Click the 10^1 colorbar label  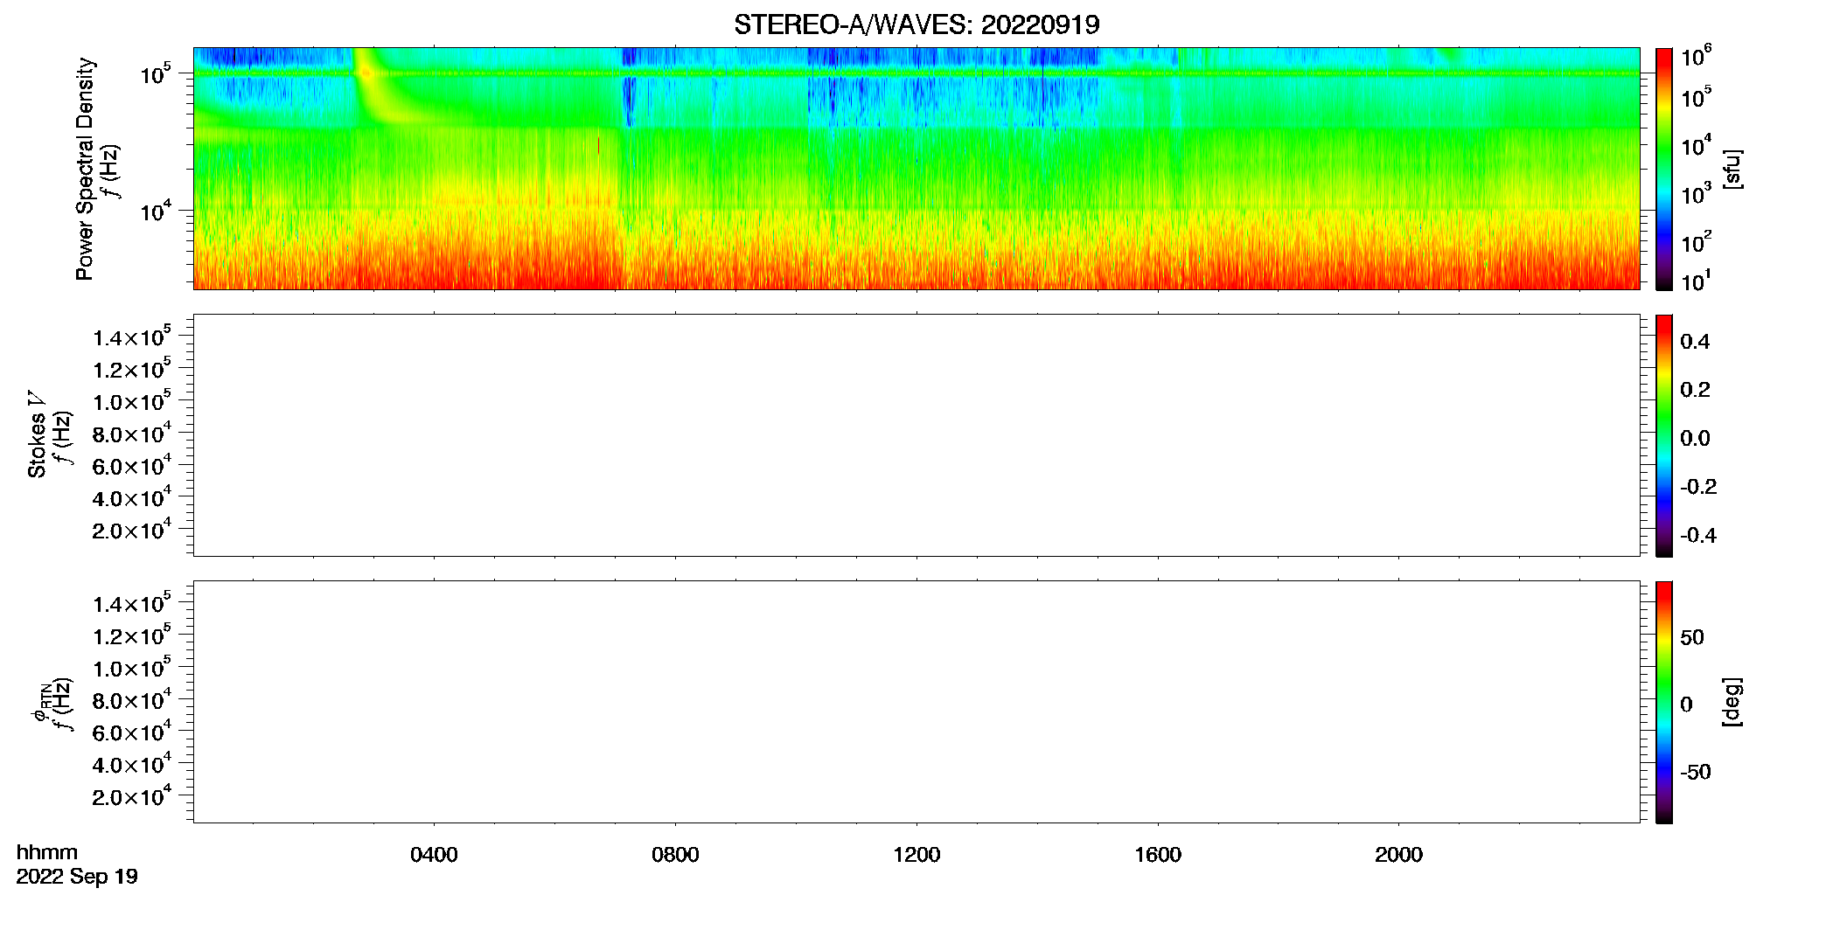click(x=1696, y=281)
